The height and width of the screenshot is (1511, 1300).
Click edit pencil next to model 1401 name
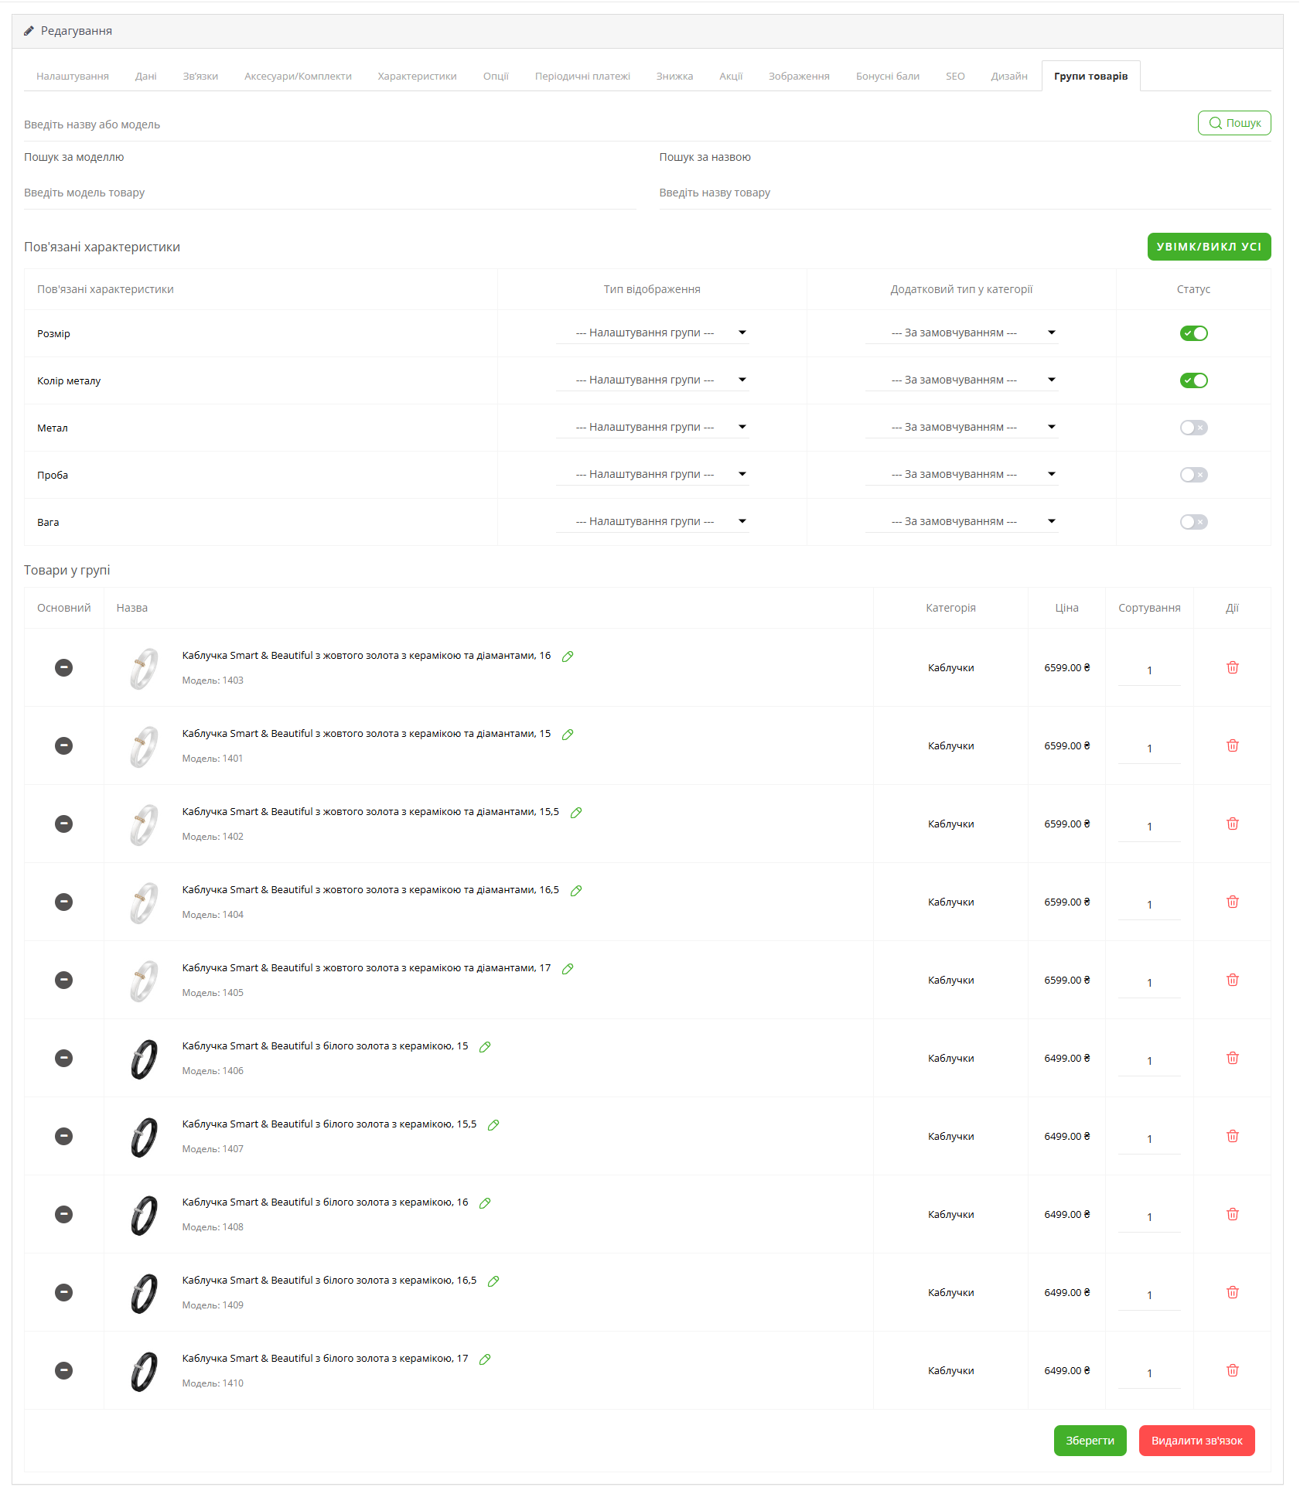tap(568, 735)
